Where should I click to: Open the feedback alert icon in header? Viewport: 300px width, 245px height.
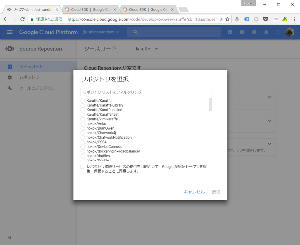click(242, 32)
